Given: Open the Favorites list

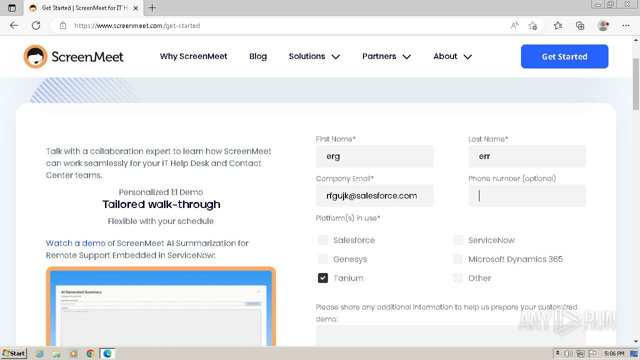Looking at the screenshot, I should (x=558, y=25).
